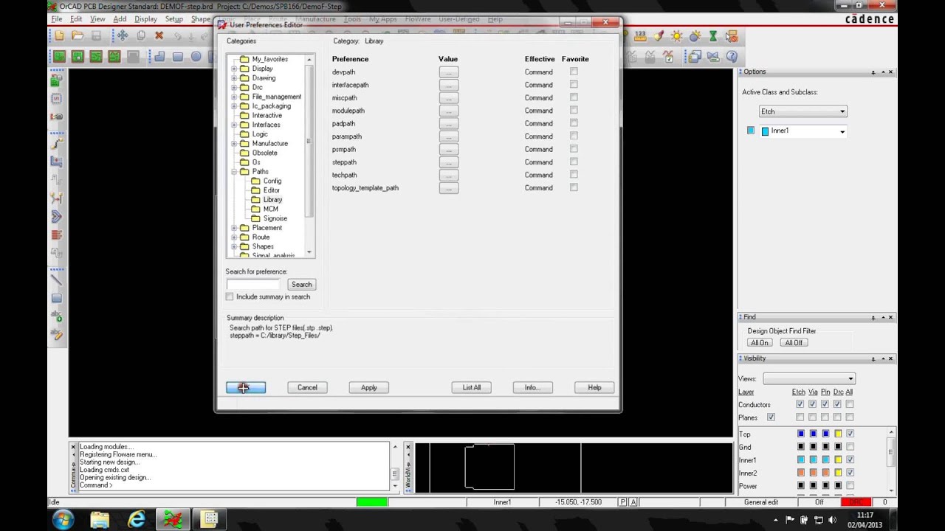Toggle Top layer All checkbox

pyautogui.click(x=850, y=434)
